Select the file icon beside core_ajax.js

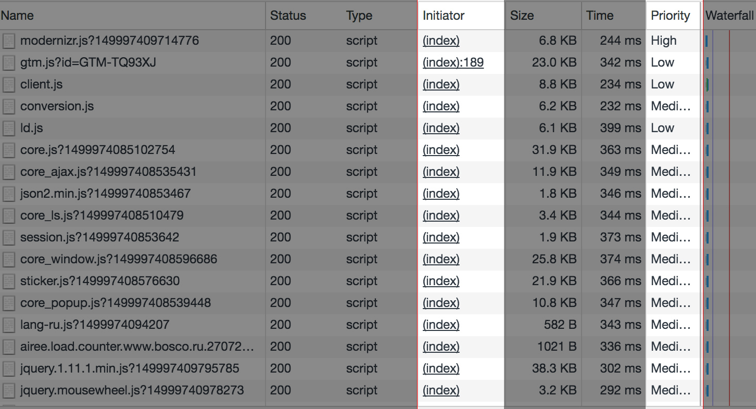click(8, 172)
